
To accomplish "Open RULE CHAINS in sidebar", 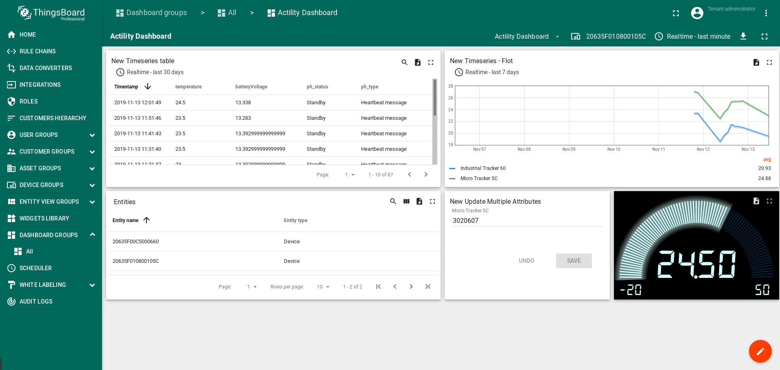I will 51,51.
